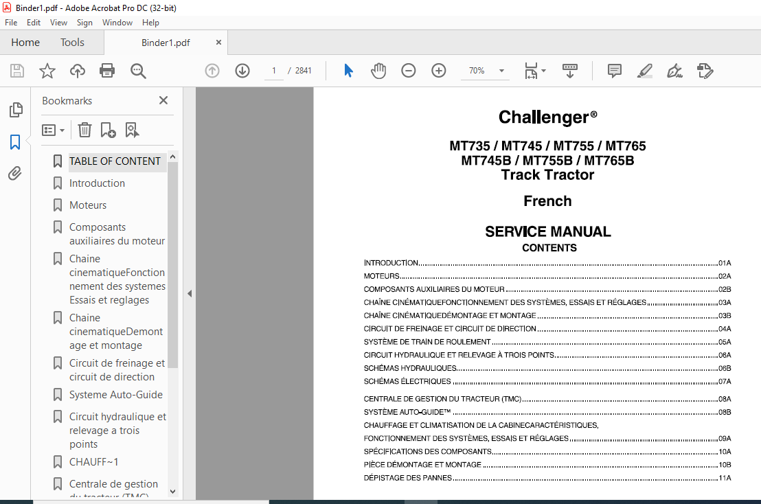This screenshot has height=504, width=761.
Task: Go to next page arrow
Action: pyautogui.click(x=242, y=71)
